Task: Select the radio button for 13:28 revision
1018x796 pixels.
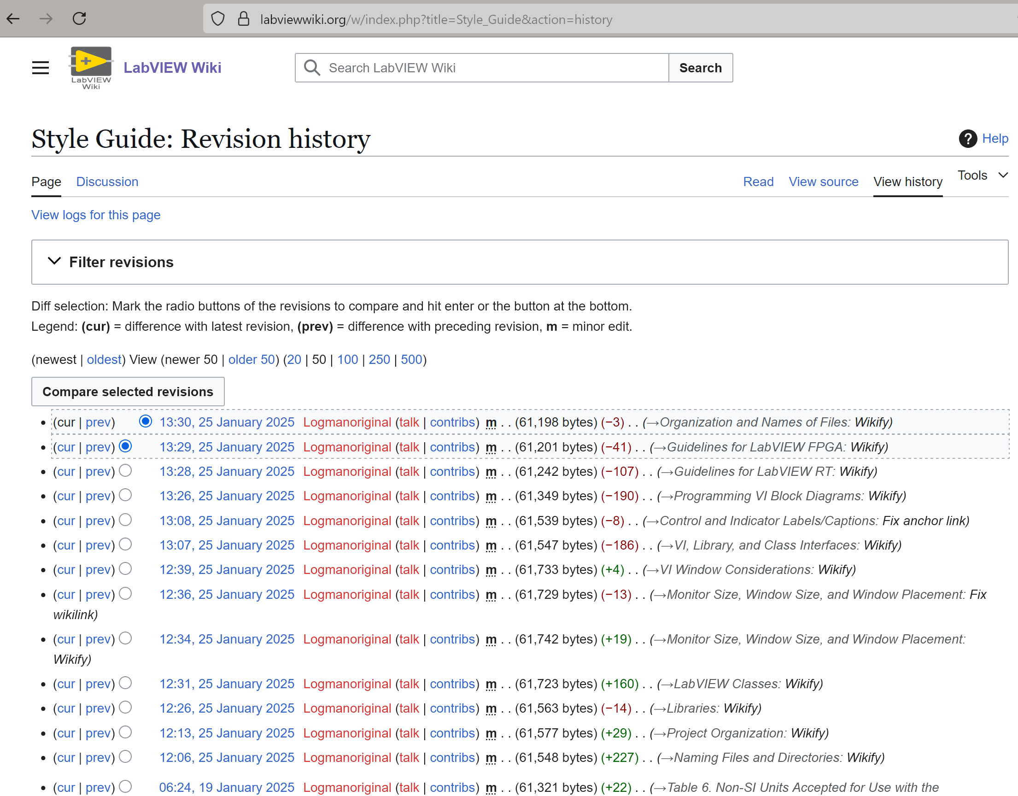Action: [125, 471]
